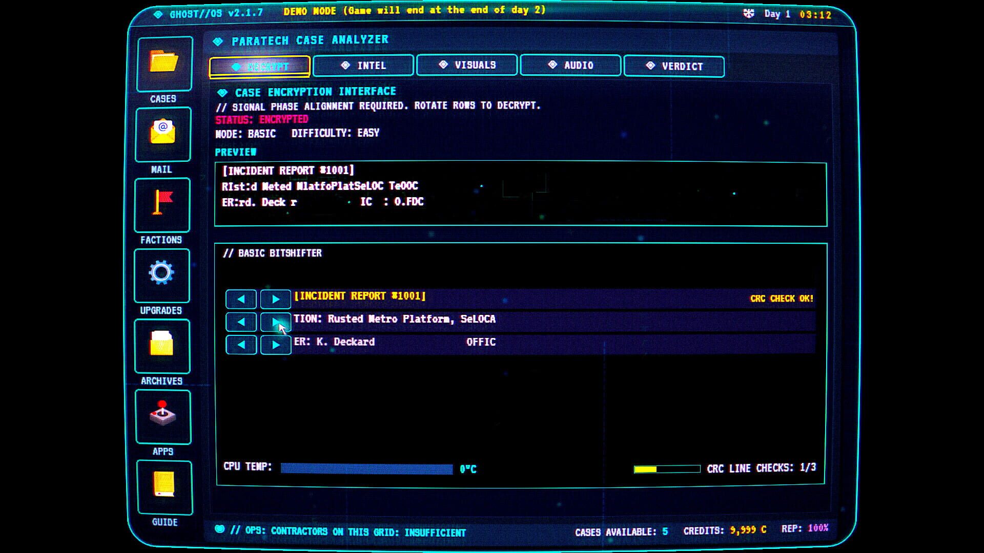Click the CPU TEMP bar

coord(366,469)
